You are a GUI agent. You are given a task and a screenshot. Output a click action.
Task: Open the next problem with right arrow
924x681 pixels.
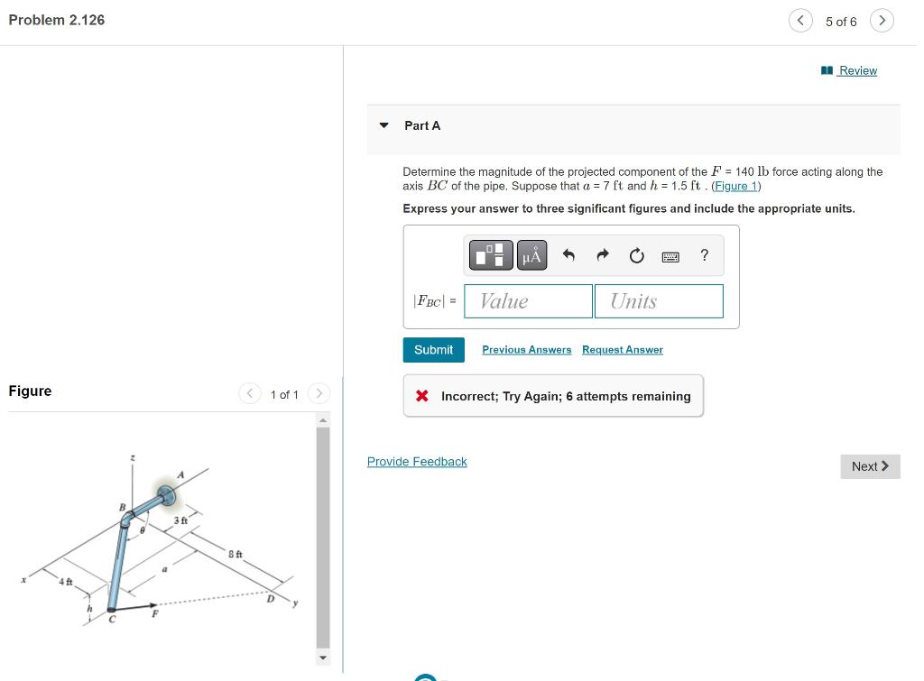[x=882, y=20]
